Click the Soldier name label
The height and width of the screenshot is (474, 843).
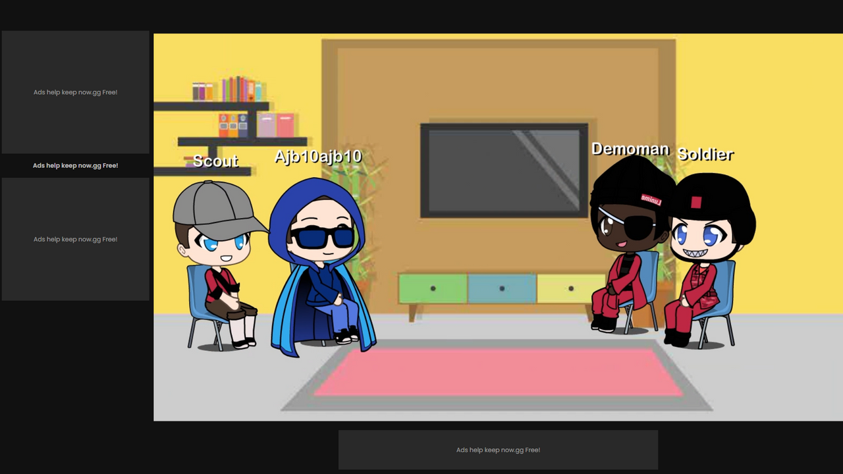pos(705,154)
